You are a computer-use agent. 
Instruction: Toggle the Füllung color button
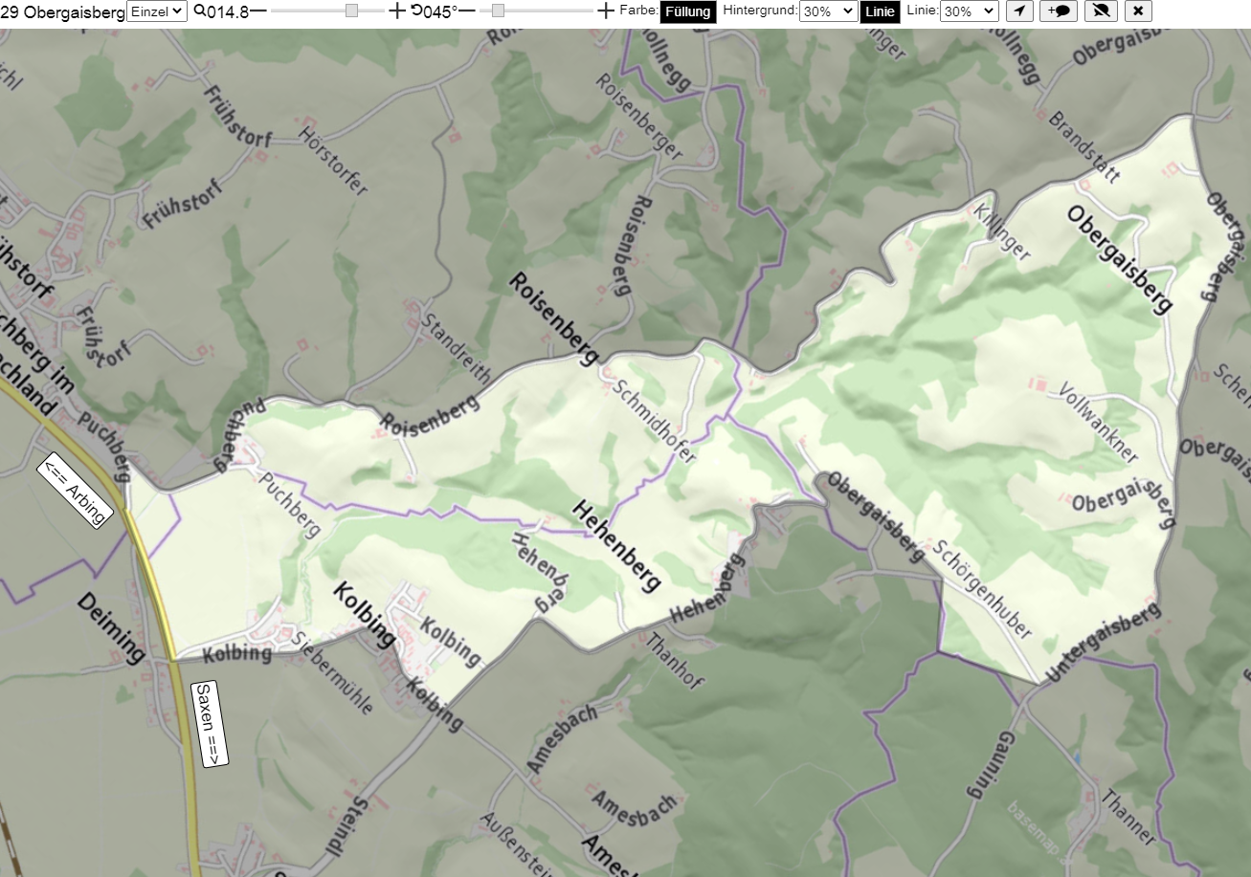tap(688, 11)
